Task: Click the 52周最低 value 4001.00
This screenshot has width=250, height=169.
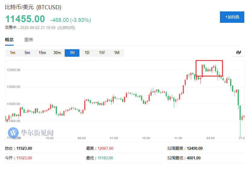Action: coord(193,158)
